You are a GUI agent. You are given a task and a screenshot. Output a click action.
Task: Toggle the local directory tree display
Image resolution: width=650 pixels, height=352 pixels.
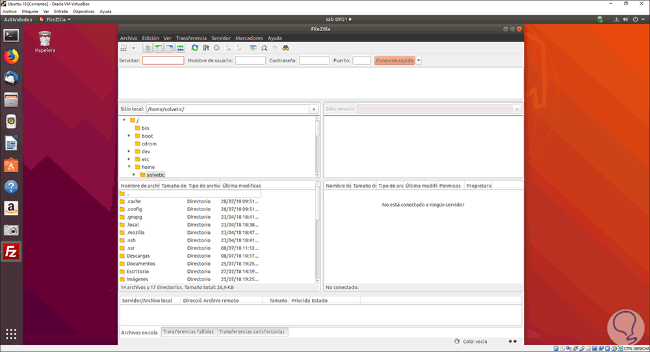159,48
